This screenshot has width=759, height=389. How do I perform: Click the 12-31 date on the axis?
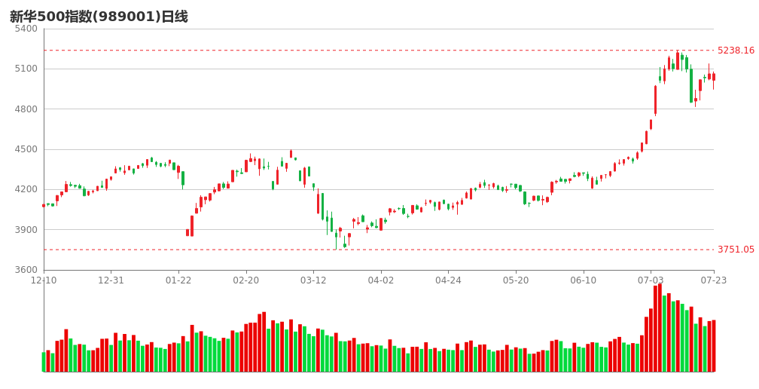111,280
